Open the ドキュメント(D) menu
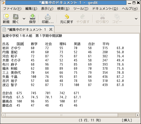Viewport: 141px width, 124px height. click(105, 9)
